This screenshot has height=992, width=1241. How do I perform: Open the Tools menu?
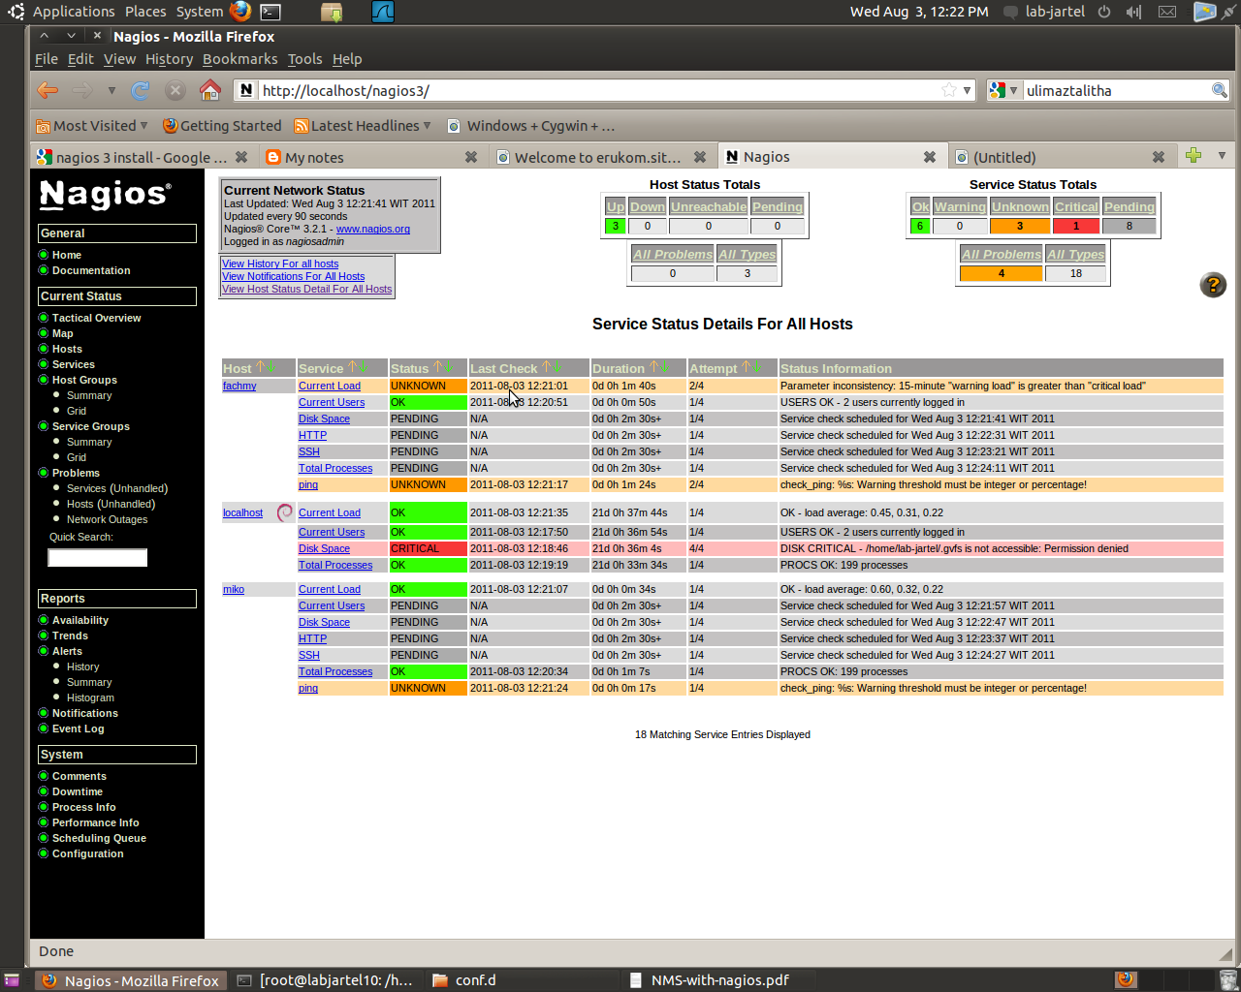point(304,59)
